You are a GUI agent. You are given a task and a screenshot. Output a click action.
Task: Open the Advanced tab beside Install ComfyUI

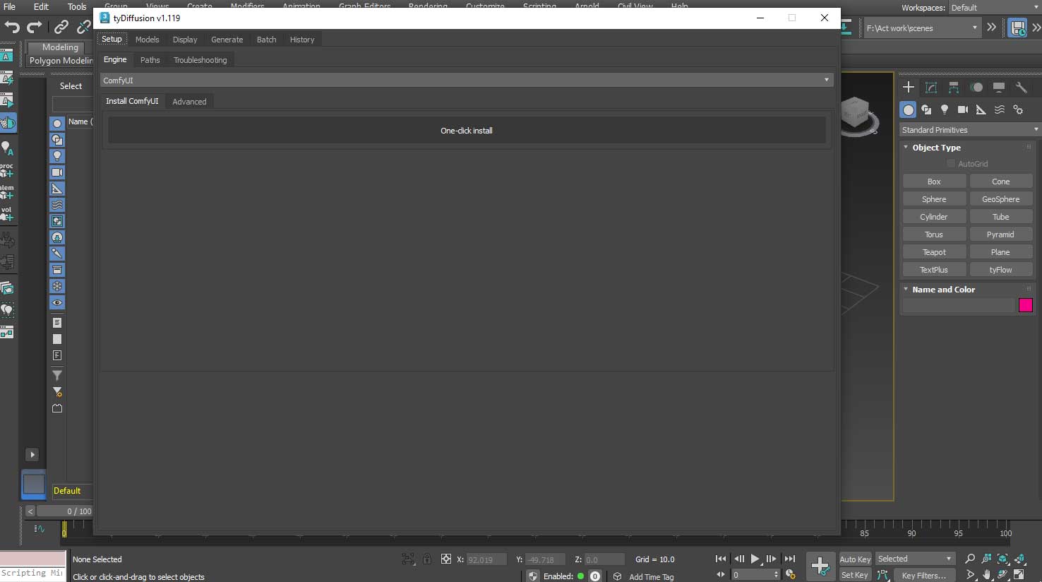189,102
